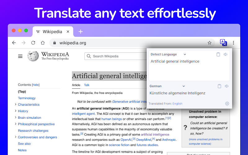Expand the Characteristics contents section

15,104
